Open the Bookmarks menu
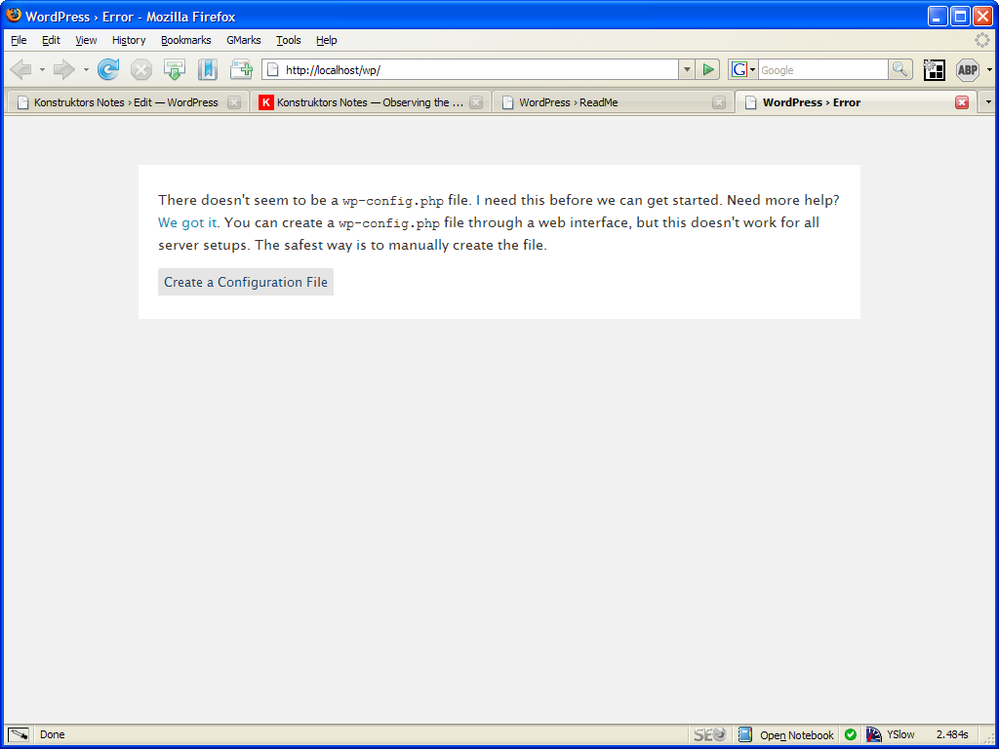 click(185, 40)
